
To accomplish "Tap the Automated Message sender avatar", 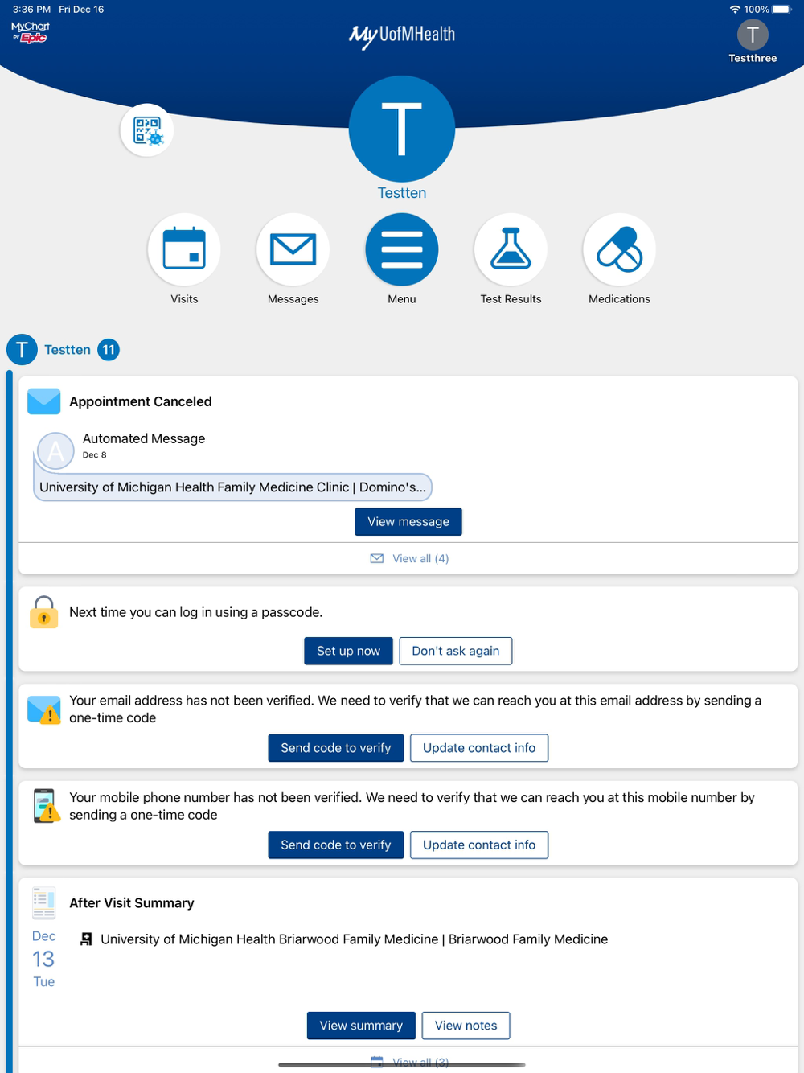I will [x=55, y=451].
